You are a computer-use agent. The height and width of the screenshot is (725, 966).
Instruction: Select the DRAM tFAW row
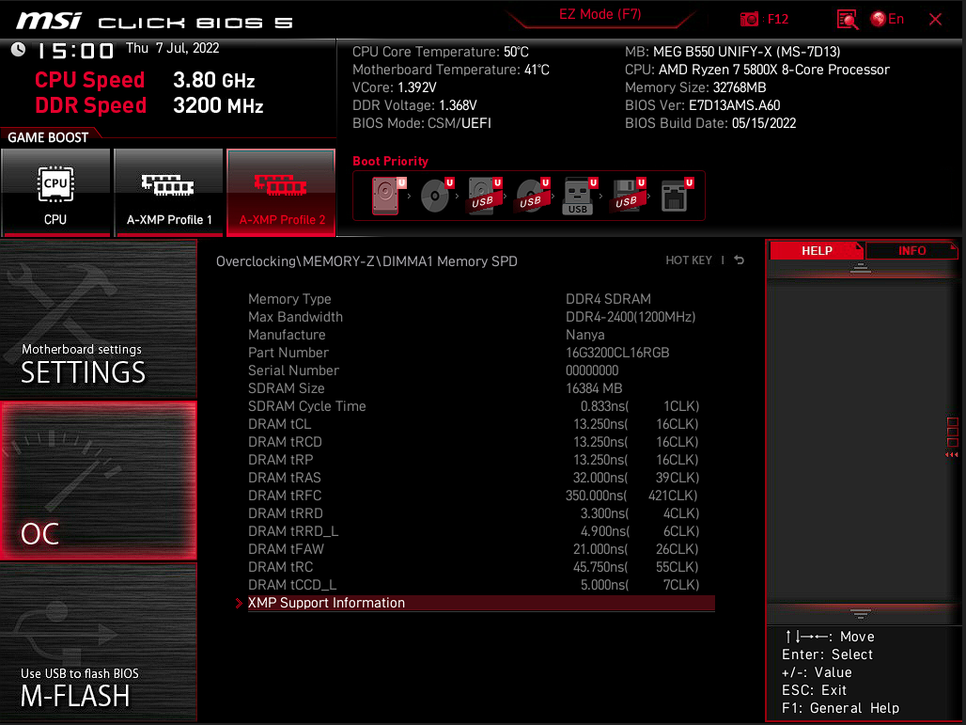tap(481, 549)
